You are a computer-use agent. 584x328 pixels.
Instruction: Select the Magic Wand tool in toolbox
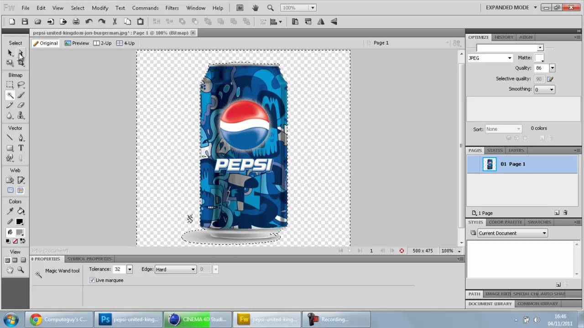10,95
